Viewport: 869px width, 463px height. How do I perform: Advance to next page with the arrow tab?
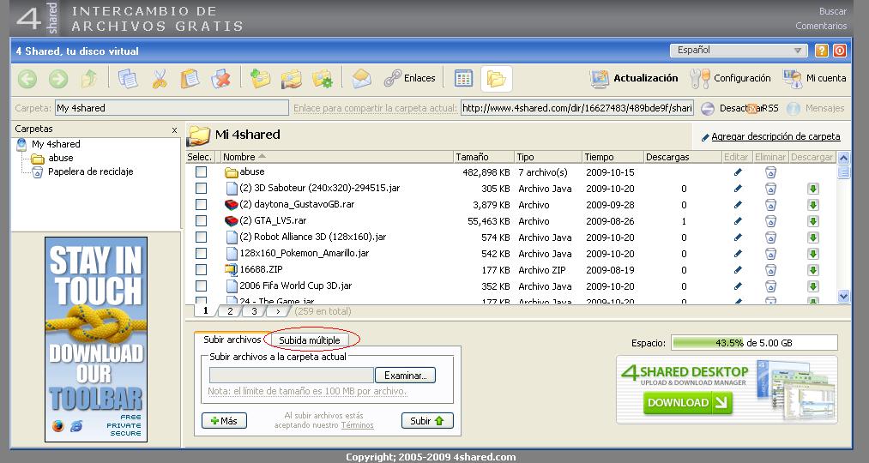point(278,311)
